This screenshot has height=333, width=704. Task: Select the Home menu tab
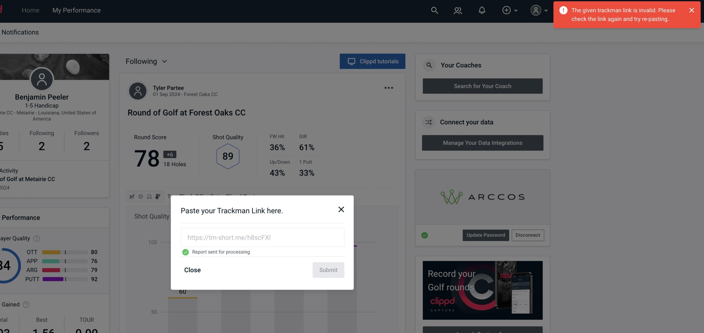[30, 10]
